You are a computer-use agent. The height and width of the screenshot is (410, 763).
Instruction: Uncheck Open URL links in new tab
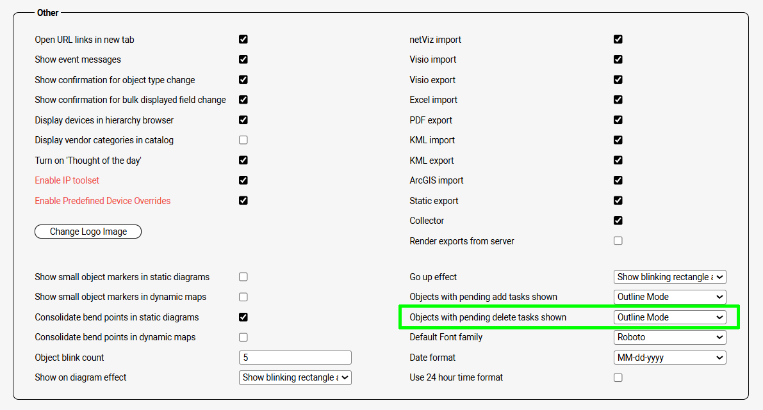tap(243, 39)
